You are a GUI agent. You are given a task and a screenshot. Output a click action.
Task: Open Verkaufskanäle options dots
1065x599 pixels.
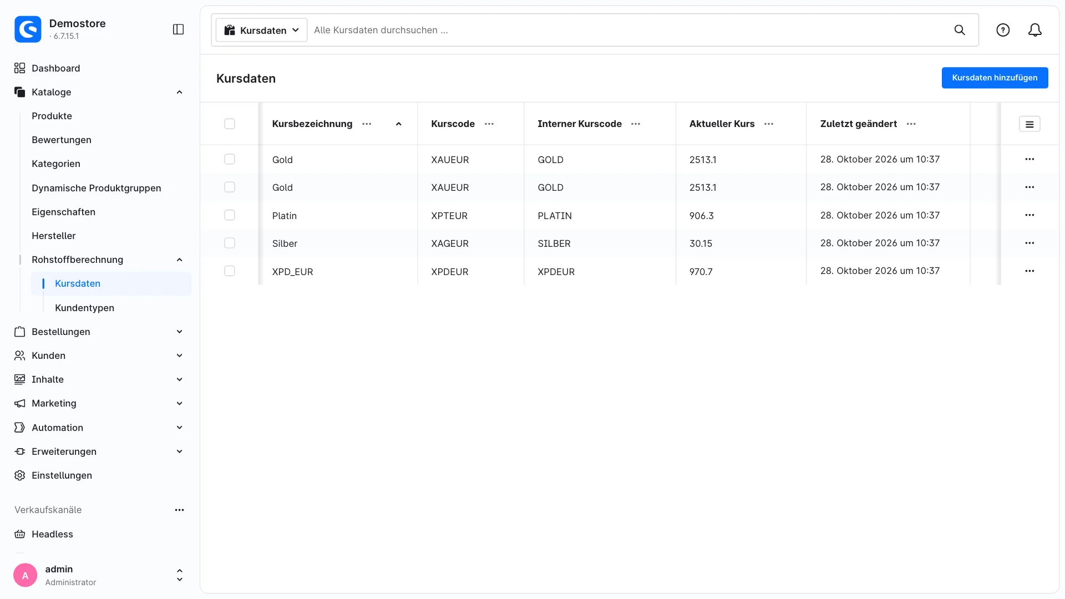(x=179, y=510)
